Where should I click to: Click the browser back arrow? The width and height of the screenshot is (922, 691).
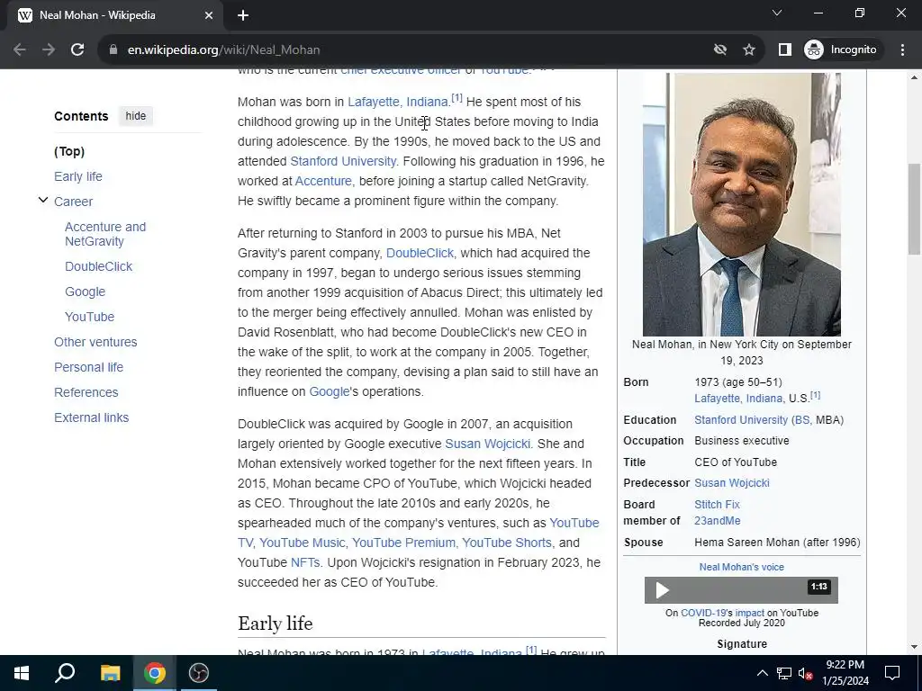(20, 50)
